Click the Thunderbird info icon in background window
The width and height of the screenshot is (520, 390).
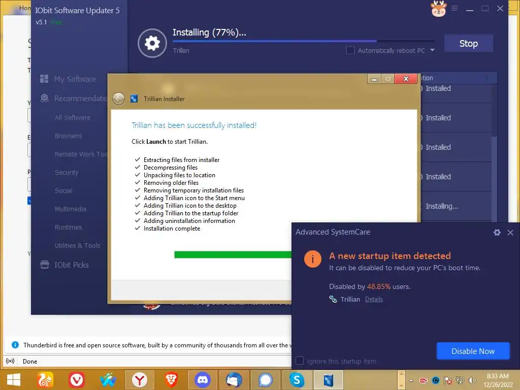pos(15,345)
